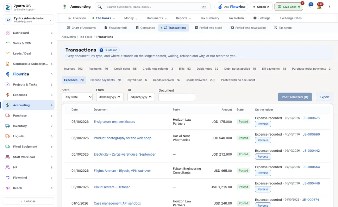Viewport: 338px width, 207px height.
Task: Select the Payments 46 document type
Action: pyautogui.click(x=98, y=69)
